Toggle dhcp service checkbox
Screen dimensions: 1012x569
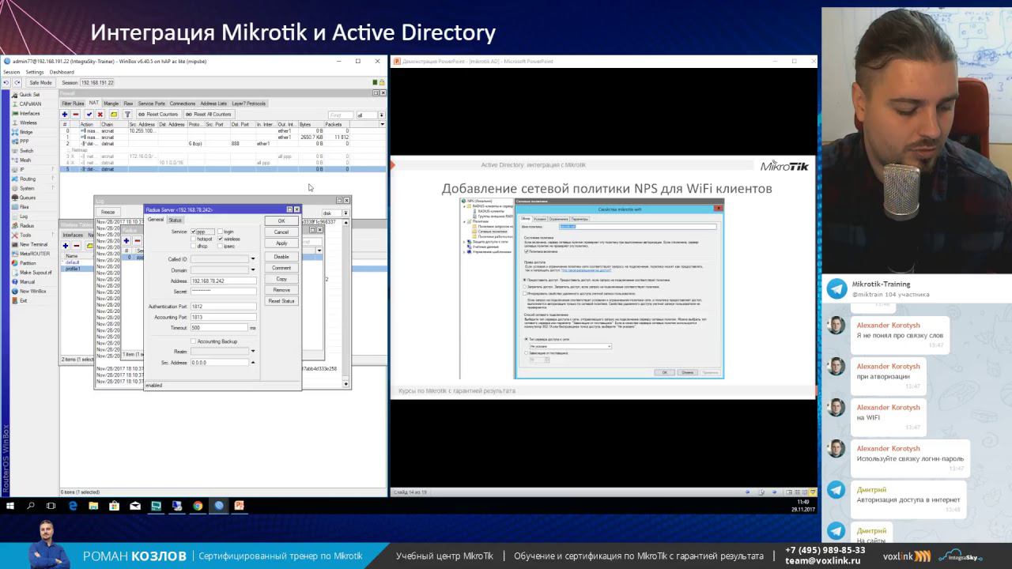click(x=193, y=246)
